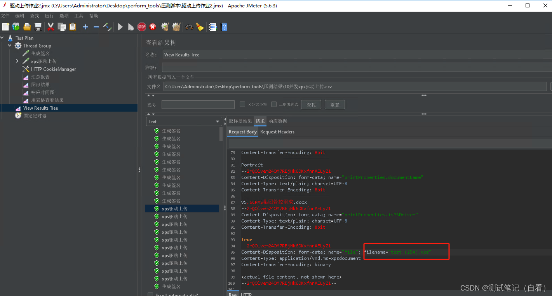Screen dimensions: 552x296
Task: Click the Cut scissors icon
Action: tap(50, 27)
